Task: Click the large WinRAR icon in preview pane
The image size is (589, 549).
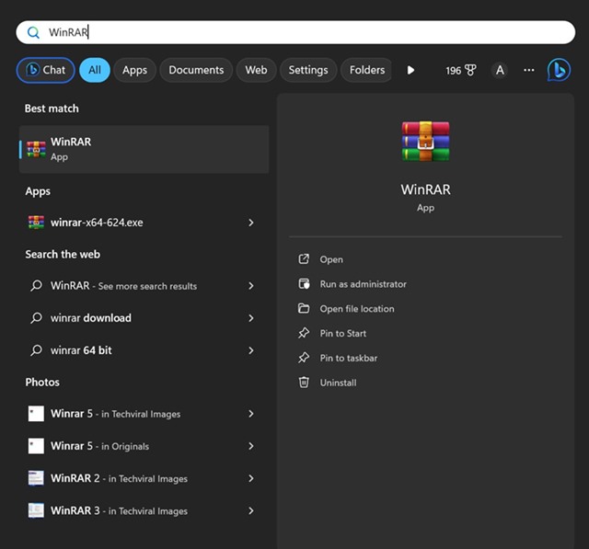Action: click(x=425, y=142)
